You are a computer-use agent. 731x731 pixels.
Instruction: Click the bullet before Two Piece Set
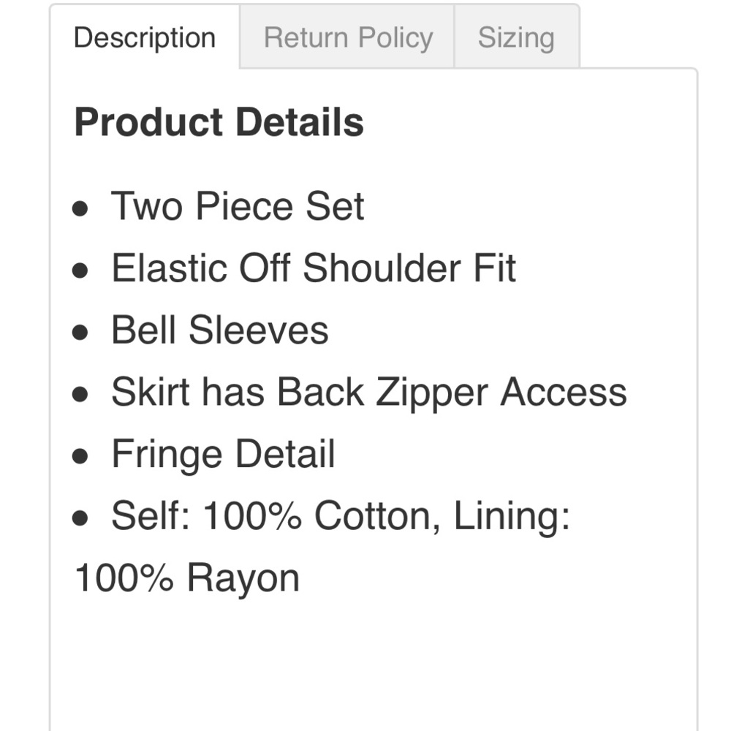(80, 209)
